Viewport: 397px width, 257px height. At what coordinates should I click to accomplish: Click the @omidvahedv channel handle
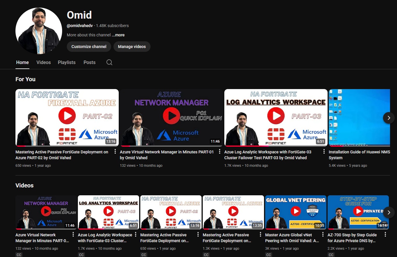[x=80, y=26]
